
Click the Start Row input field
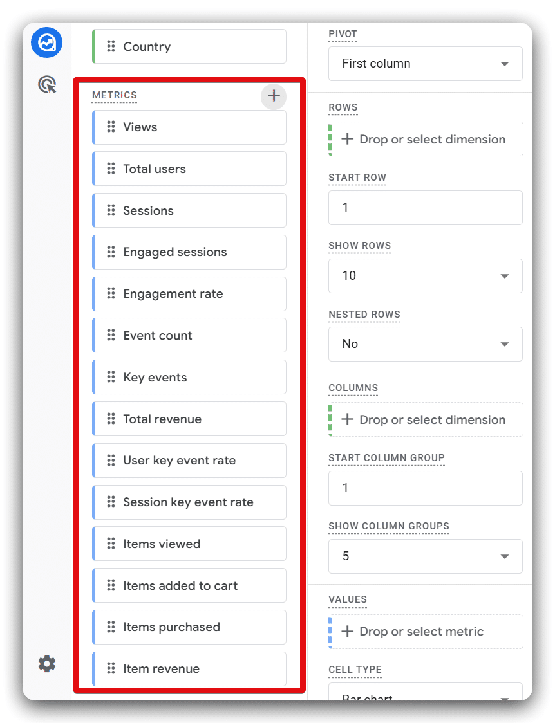point(425,208)
